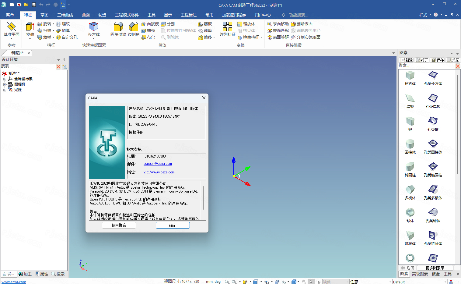This screenshot has width=461, height=284.
Task: Expand the 照相机 tree node
Action: (x=5, y=84)
